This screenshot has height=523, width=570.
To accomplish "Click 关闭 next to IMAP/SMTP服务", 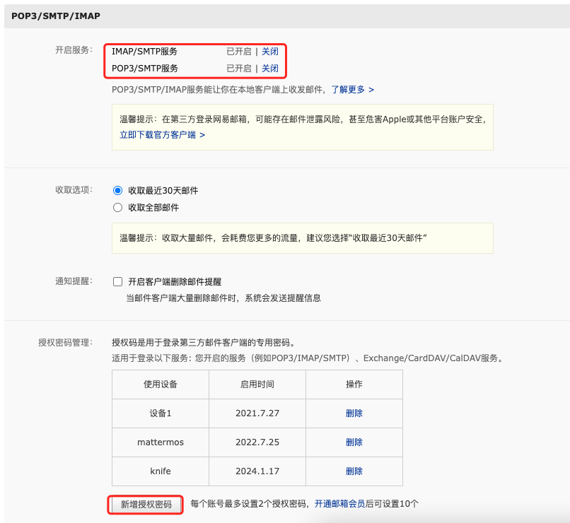I will (x=270, y=52).
